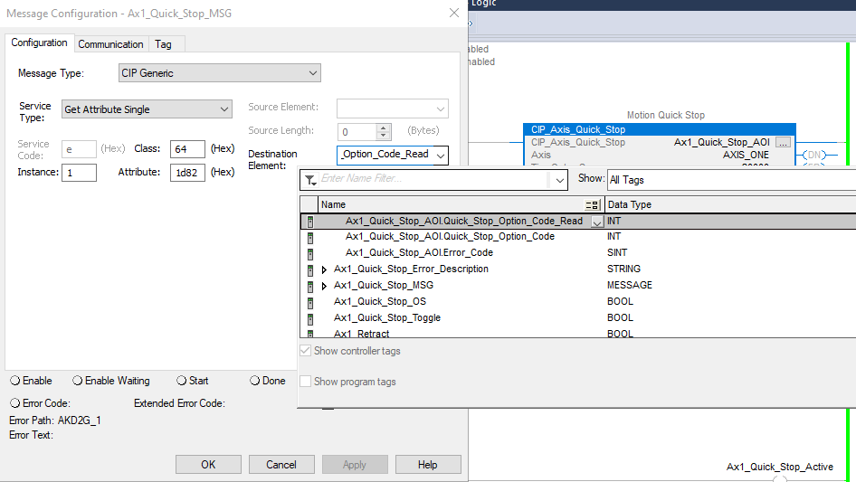Click the Help button

pos(427,465)
